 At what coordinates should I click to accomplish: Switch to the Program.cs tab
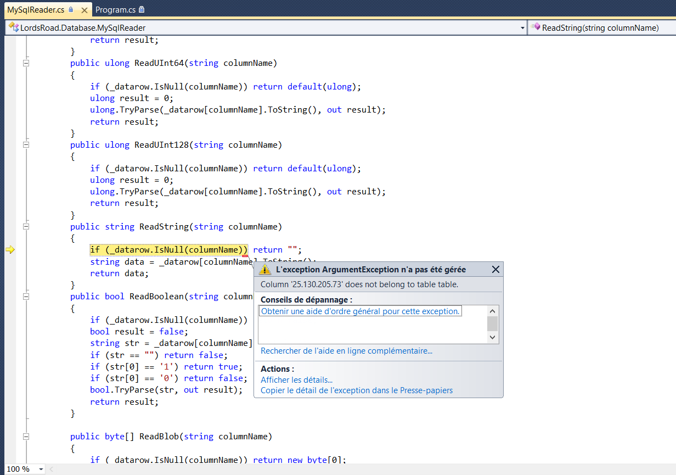115,10
